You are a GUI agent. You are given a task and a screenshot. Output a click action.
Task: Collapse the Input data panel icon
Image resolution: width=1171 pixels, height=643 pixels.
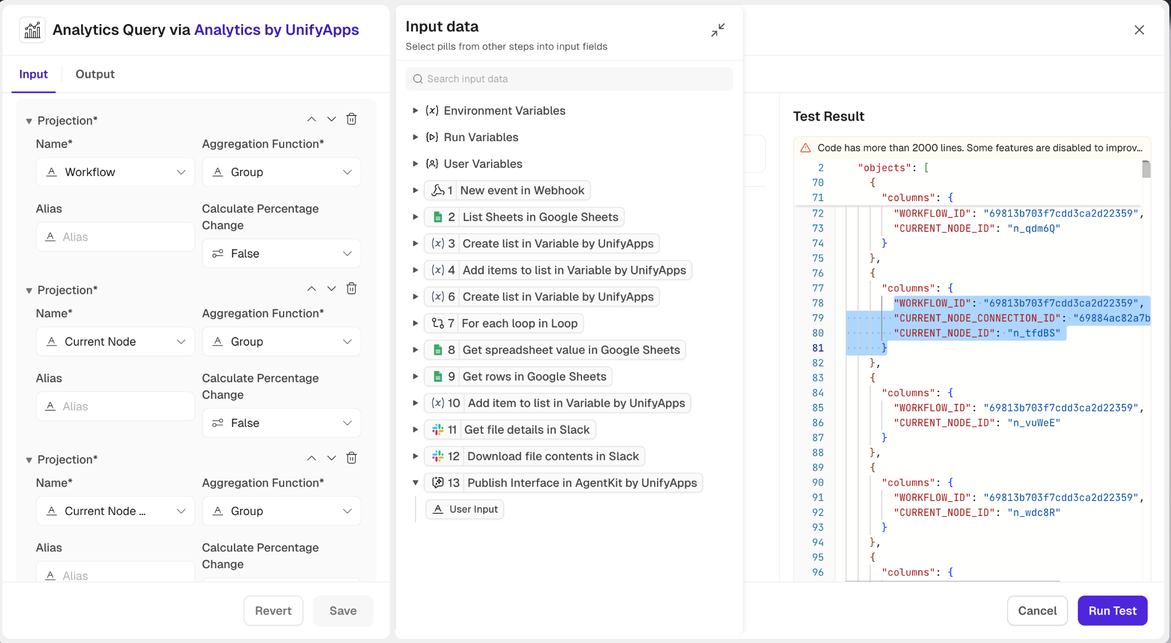click(718, 30)
